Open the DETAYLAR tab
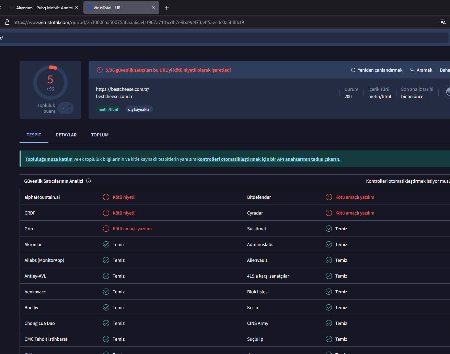450x354 pixels. [x=66, y=135]
